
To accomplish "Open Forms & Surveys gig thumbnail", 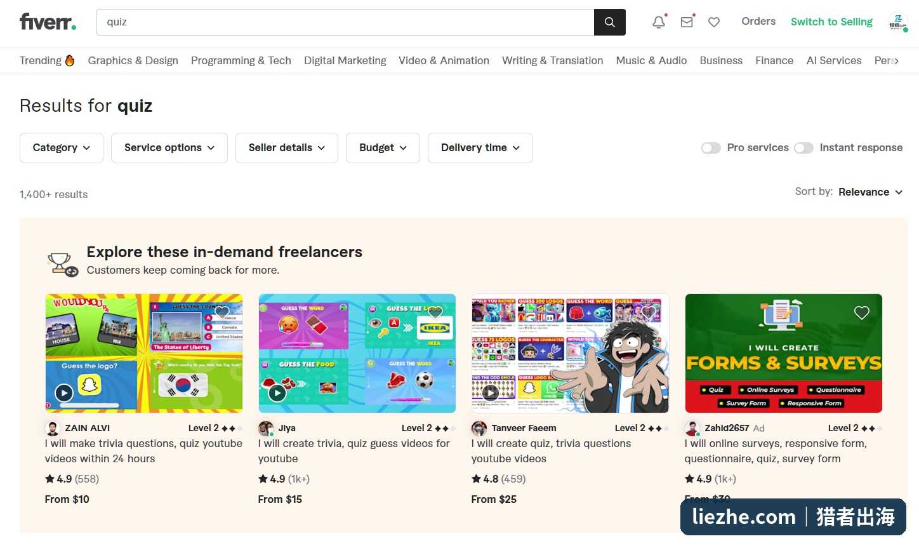I will click(x=784, y=353).
